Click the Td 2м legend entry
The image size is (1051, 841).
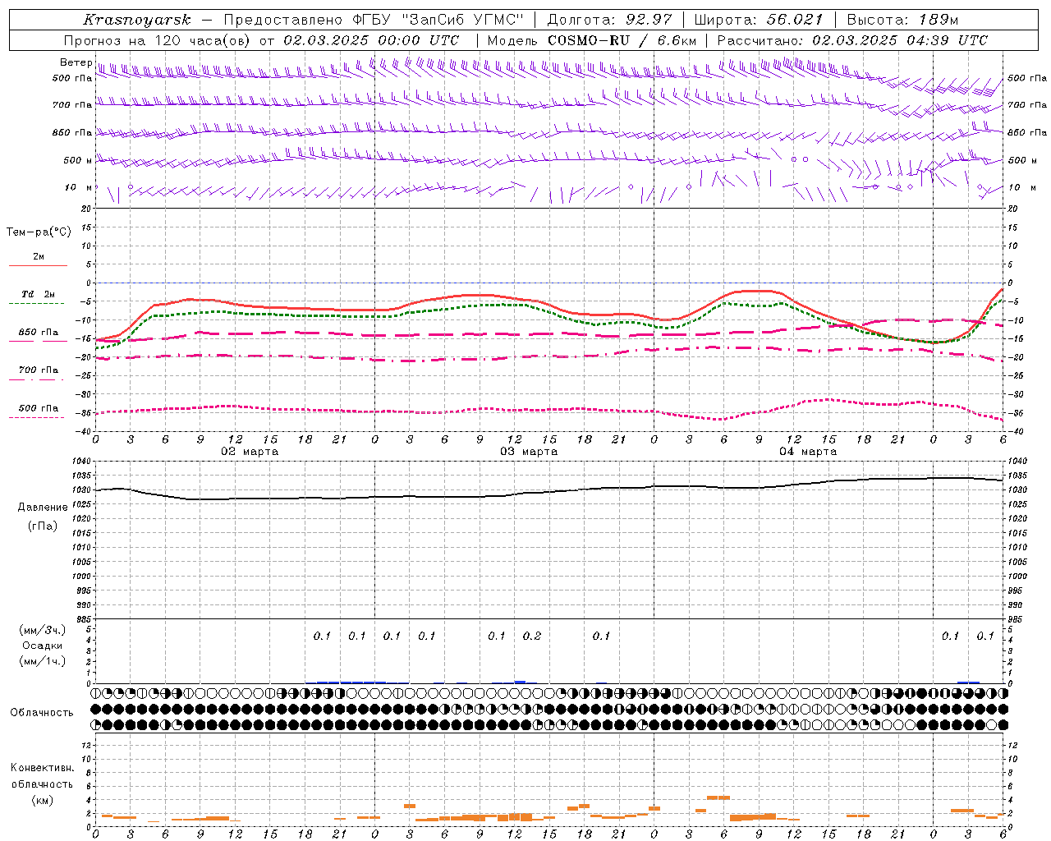coord(39,294)
